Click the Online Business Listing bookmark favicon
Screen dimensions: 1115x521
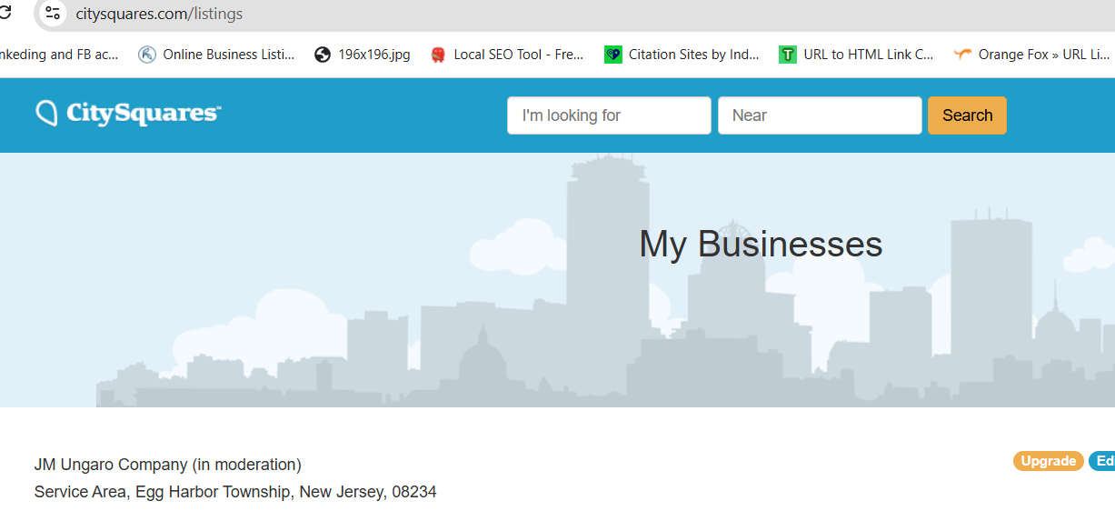[x=147, y=55]
